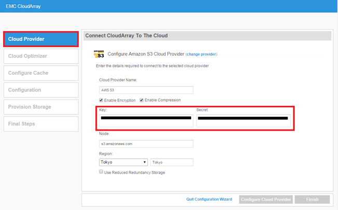Image resolution: width=338 pixels, height=210 pixels.
Task: Click the Tokyo region text field
Action: [171, 162]
